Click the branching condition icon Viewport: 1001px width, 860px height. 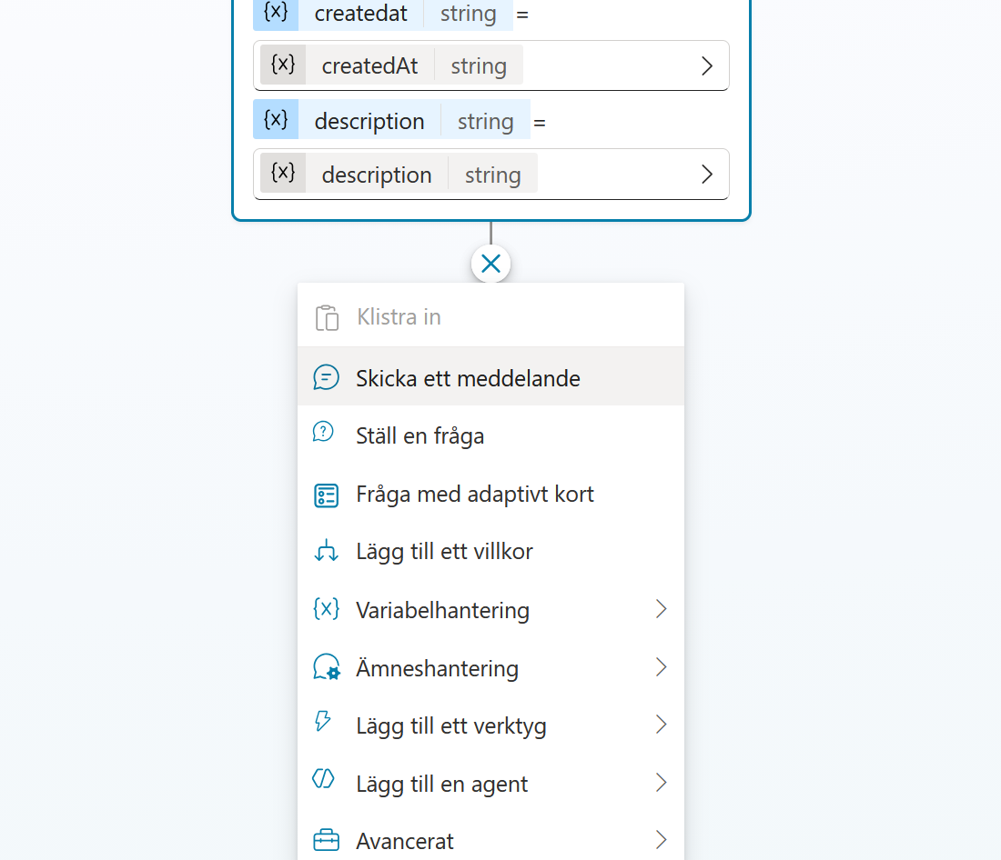326,551
